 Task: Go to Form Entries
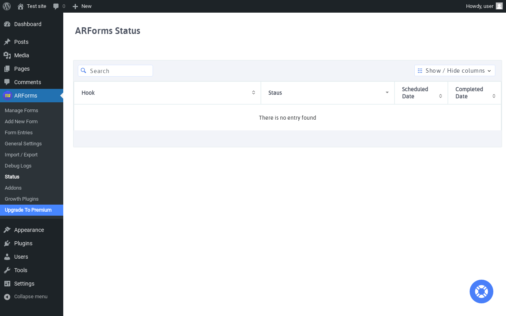pos(19,133)
